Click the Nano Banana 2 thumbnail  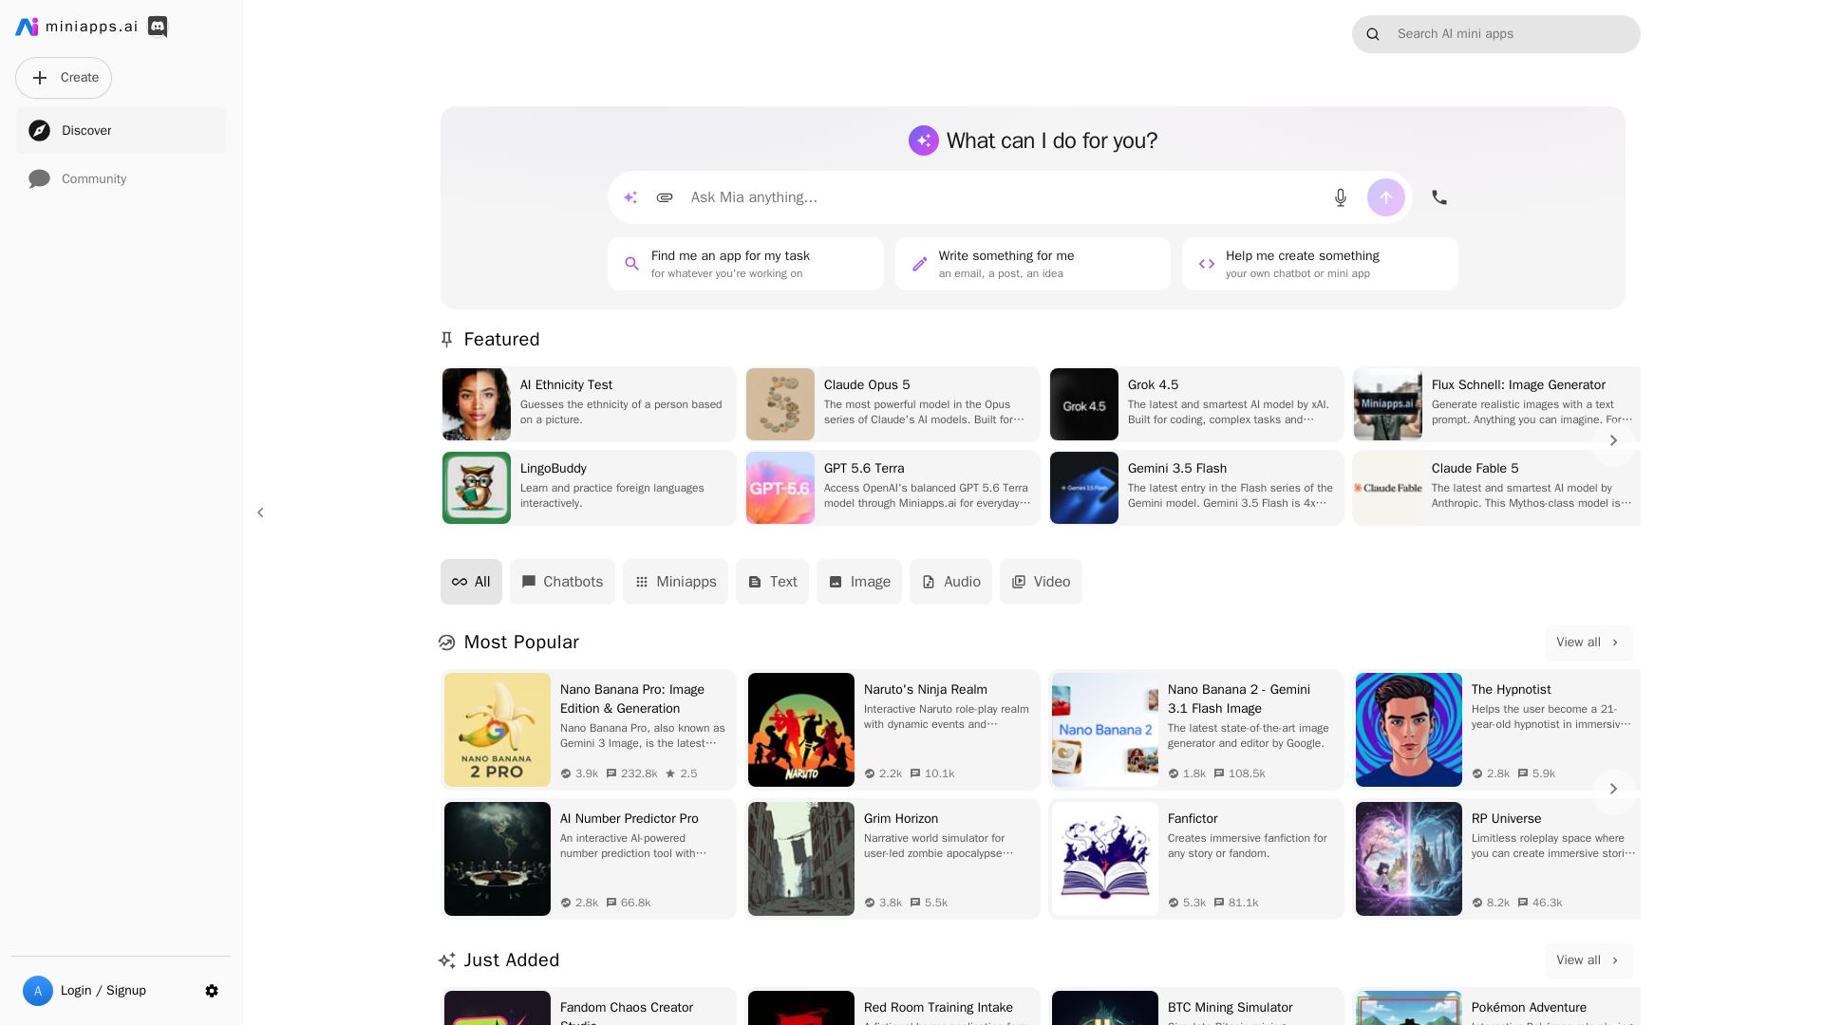point(1105,730)
